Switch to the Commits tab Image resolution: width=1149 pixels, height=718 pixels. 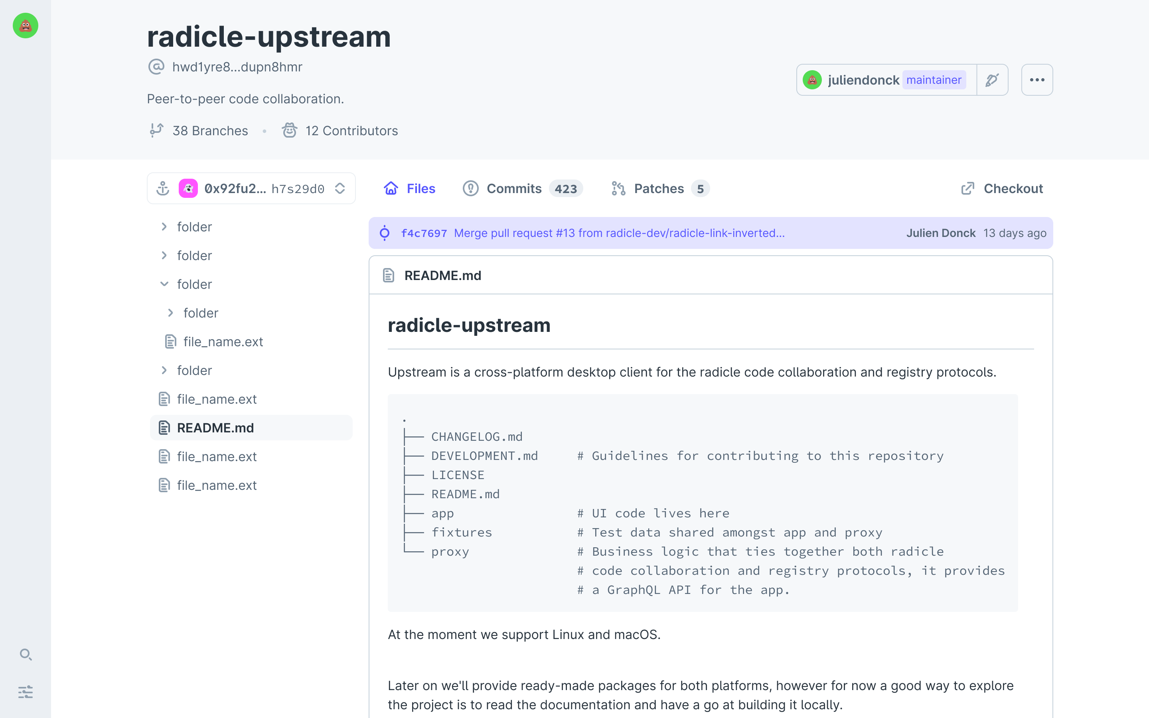pyautogui.click(x=514, y=189)
